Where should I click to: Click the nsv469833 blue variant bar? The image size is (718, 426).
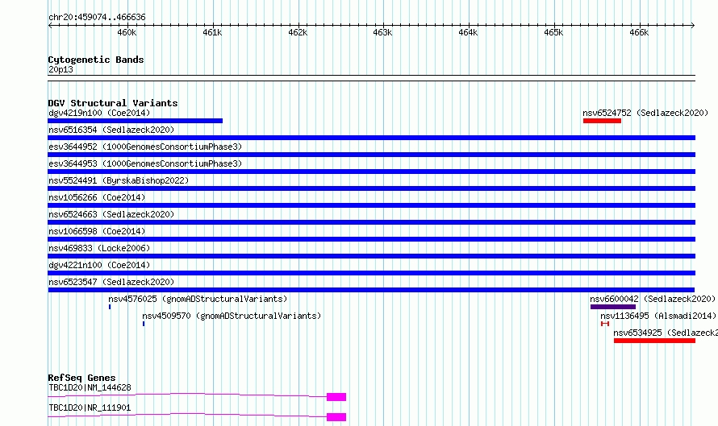coord(371,256)
